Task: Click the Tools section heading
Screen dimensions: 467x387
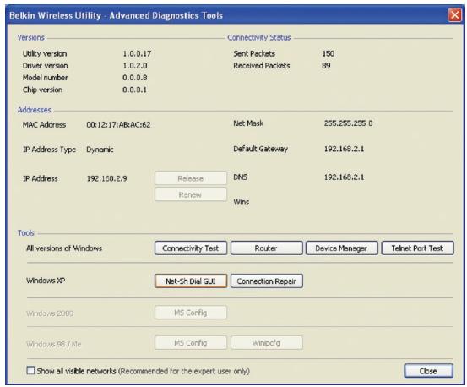Action: (26, 233)
